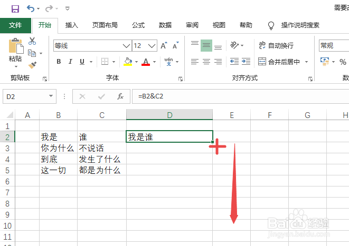
Task: Toggle Underline formatting
Action: coord(82,62)
